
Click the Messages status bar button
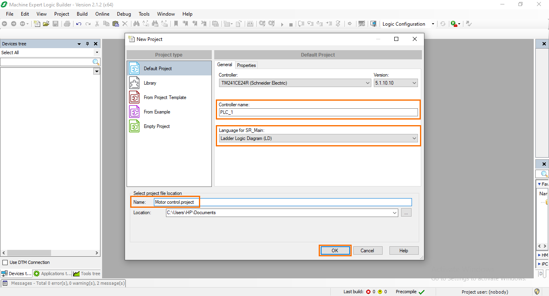pyautogui.click(x=64, y=283)
